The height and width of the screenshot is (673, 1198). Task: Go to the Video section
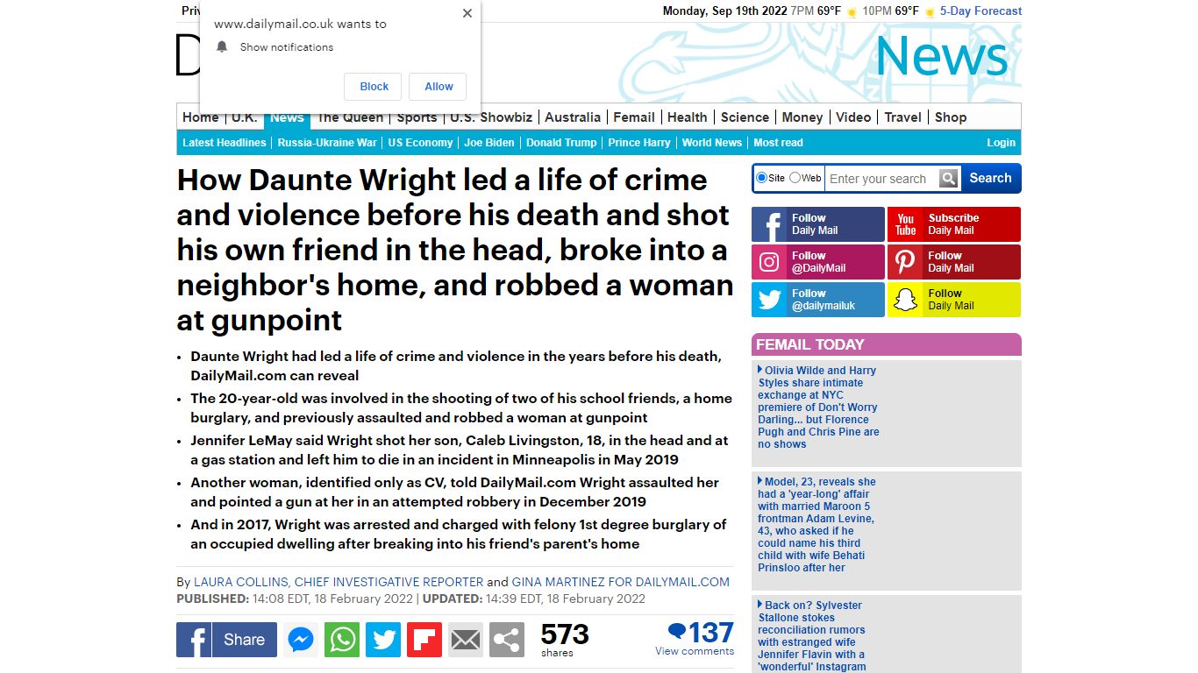853,117
